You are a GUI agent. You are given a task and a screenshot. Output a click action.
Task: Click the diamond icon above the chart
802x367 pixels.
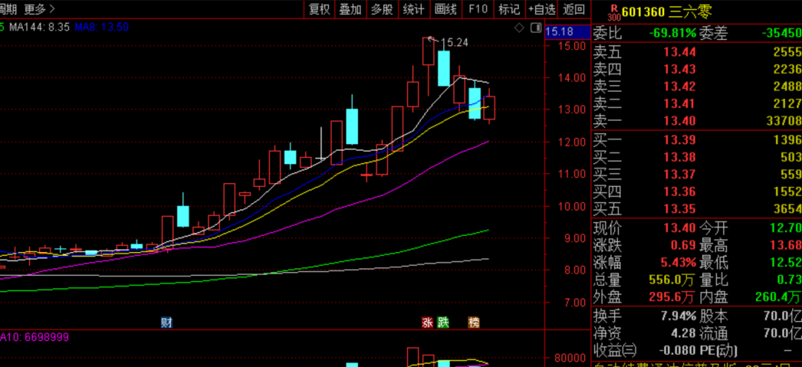[519, 28]
